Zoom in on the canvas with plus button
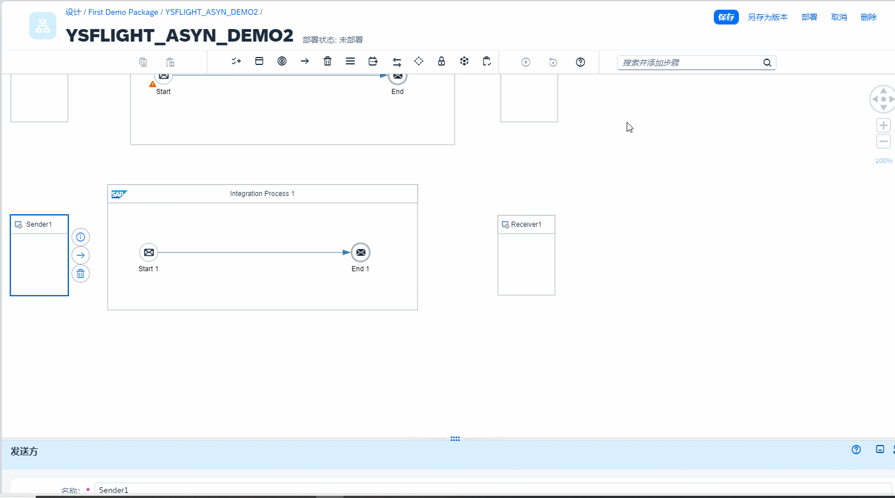Viewport: 895px width, 498px height. 884,125
